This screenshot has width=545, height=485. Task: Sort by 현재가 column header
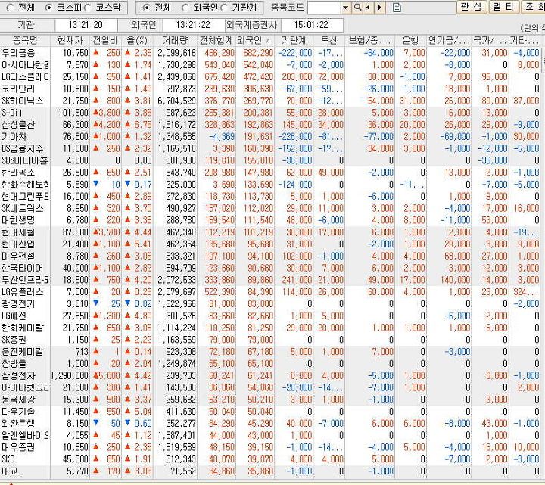(70, 40)
